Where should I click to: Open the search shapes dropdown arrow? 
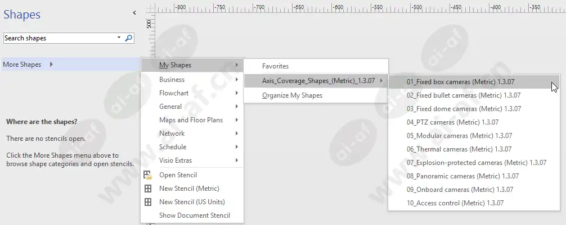click(x=119, y=38)
